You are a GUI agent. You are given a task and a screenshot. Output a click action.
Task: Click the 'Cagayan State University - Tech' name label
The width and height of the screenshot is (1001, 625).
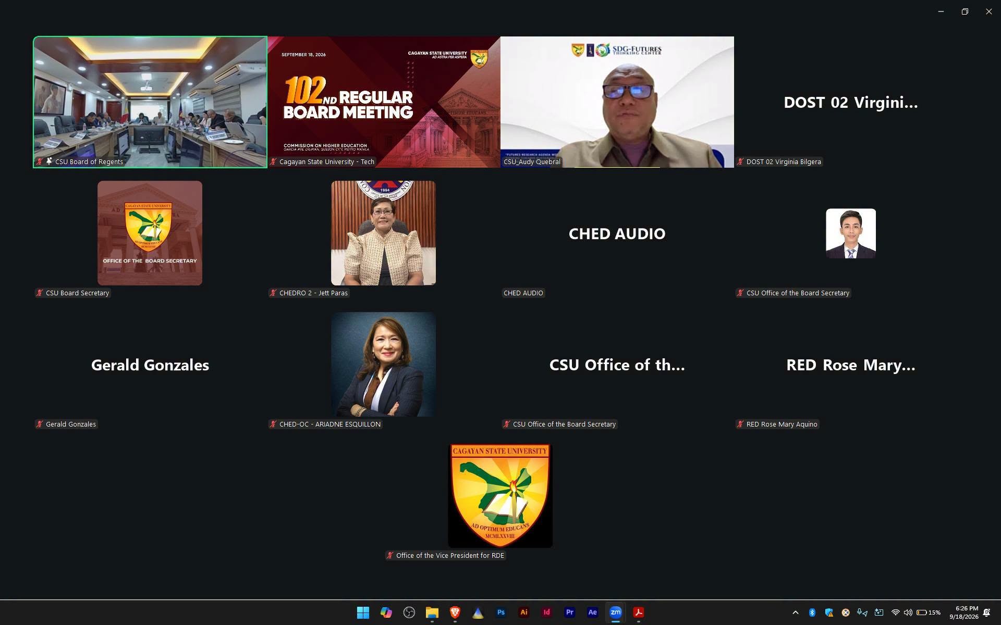[327, 162]
